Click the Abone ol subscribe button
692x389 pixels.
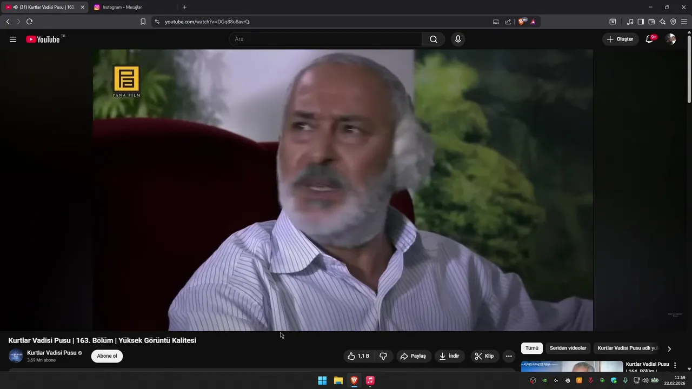[x=107, y=356]
